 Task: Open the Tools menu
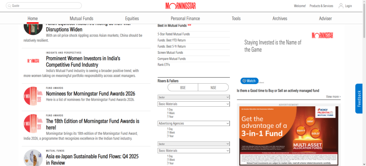236,19
